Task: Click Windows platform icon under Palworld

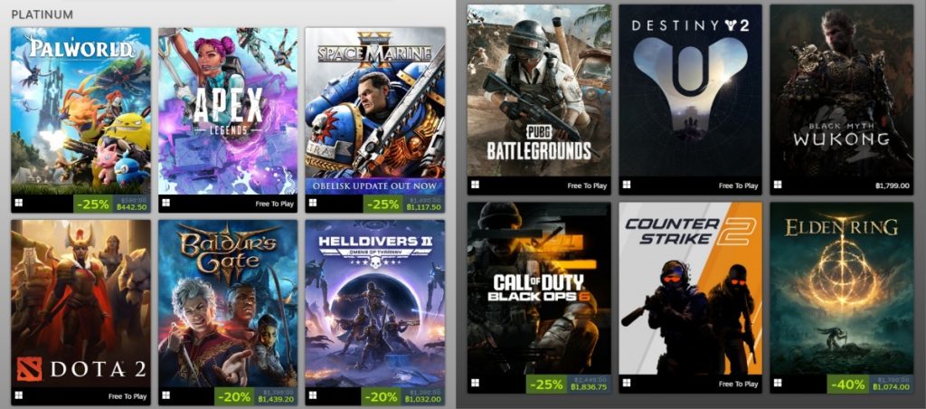Action: coord(18,204)
